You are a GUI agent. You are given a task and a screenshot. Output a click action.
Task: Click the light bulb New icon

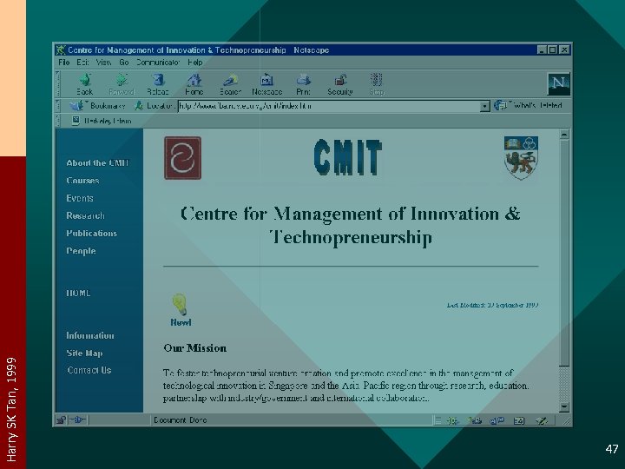click(180, 305)
